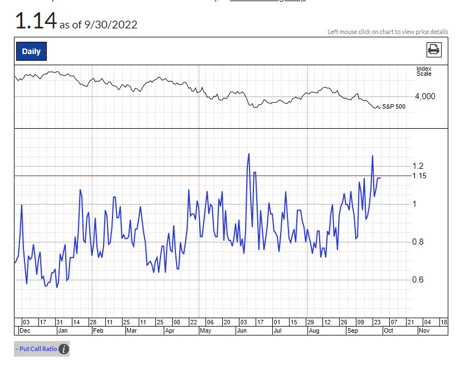This screenshot has height=365, width=460.
Task: Click the 4,000 index scale label
Action: point(424,96)
